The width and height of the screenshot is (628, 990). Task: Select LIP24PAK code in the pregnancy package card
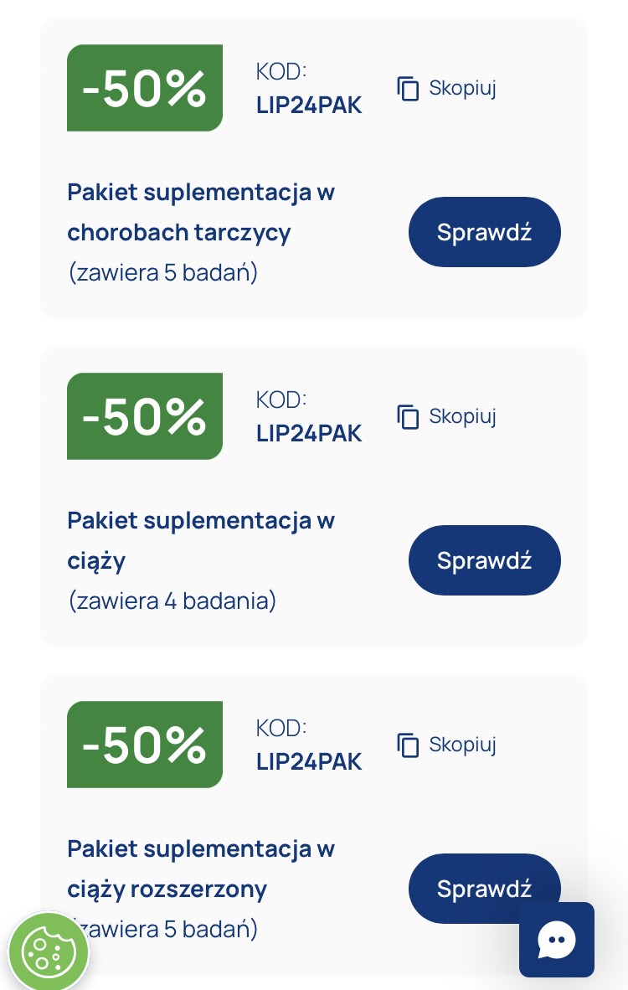309,434
